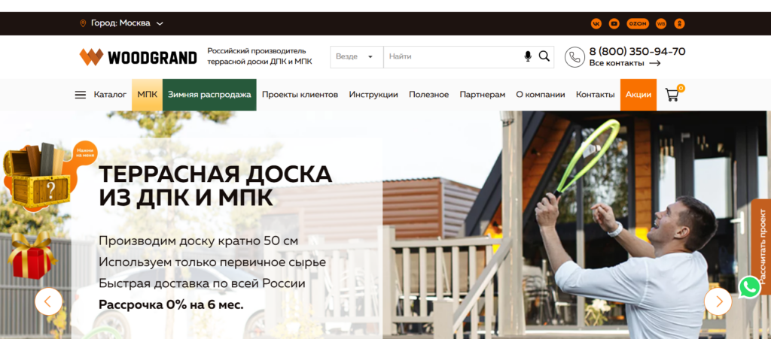Go to previous banner slide arrow
The width and height of the screenshot is (771, 339).
pos(49,301)
